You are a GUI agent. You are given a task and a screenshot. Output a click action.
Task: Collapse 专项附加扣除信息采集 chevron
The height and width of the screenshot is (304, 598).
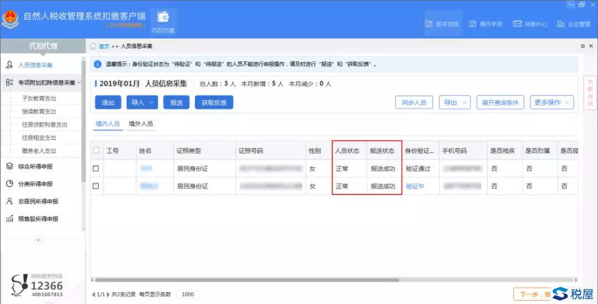[79, 82]
